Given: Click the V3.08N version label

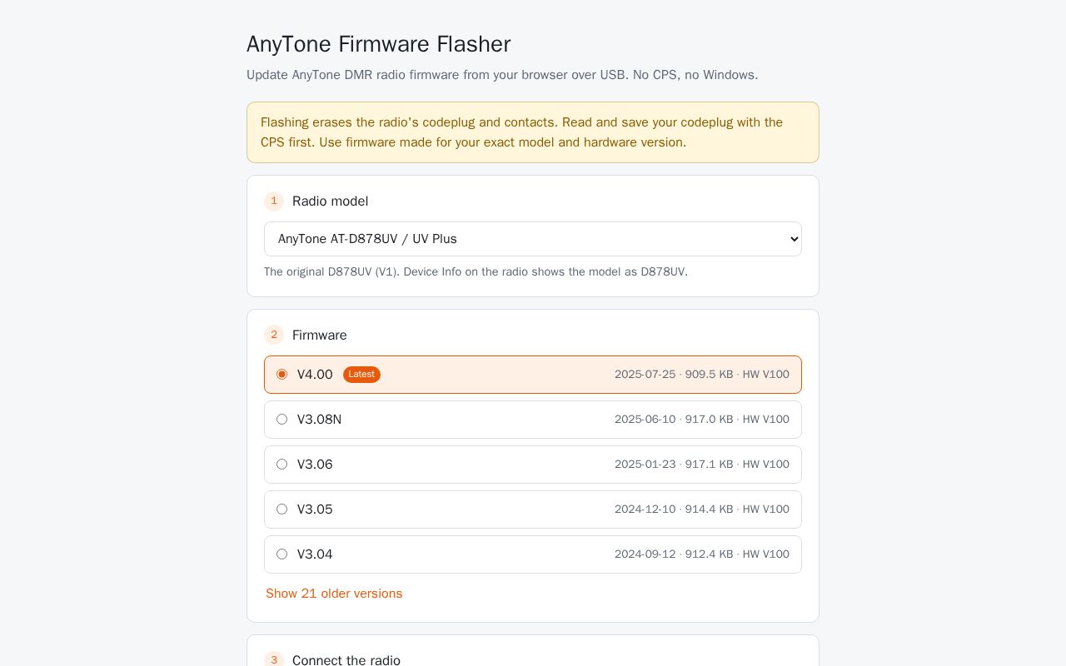Looking at the screenshot, I should click(319, 420).
